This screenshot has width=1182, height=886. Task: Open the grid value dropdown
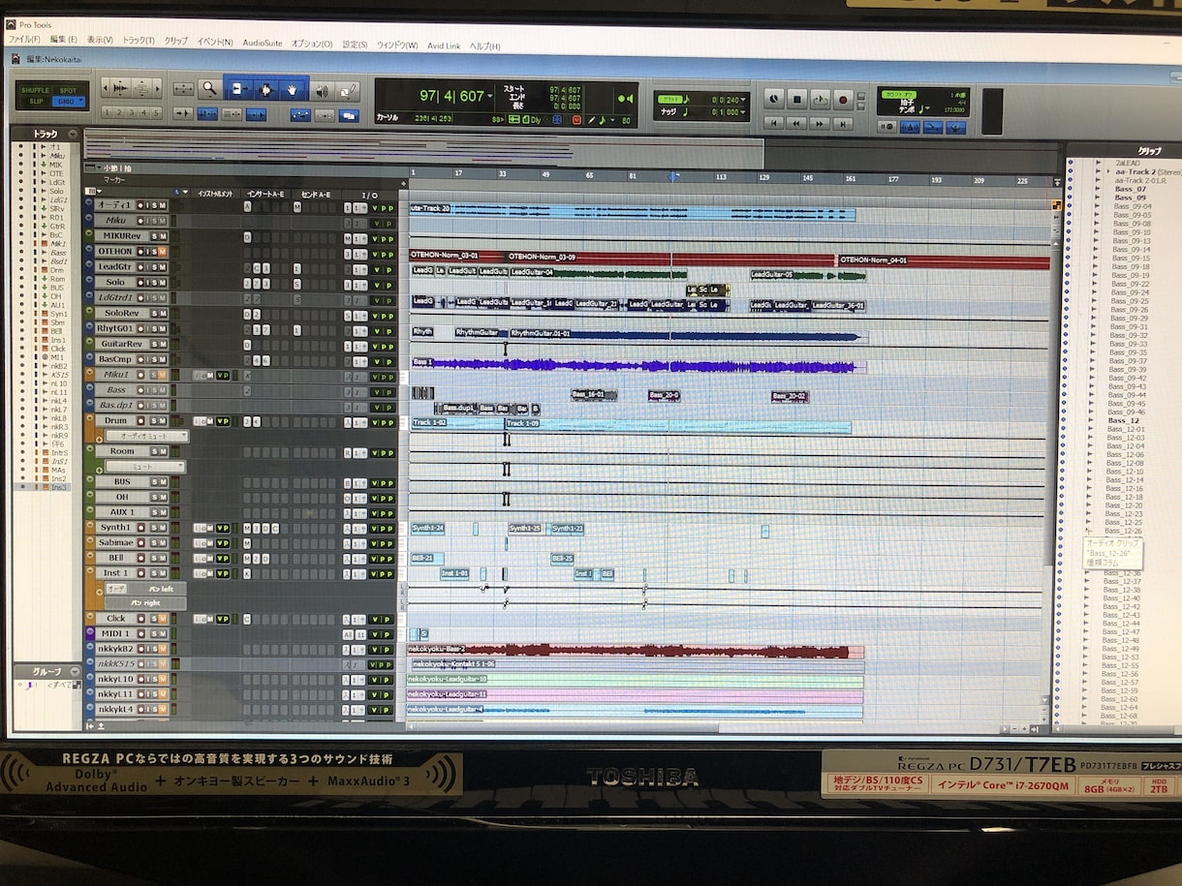point(745,99)
